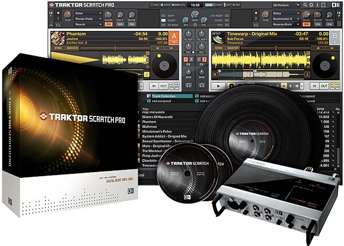
Task: Click the Track Collection favorite icon
Action: (148, 96)
